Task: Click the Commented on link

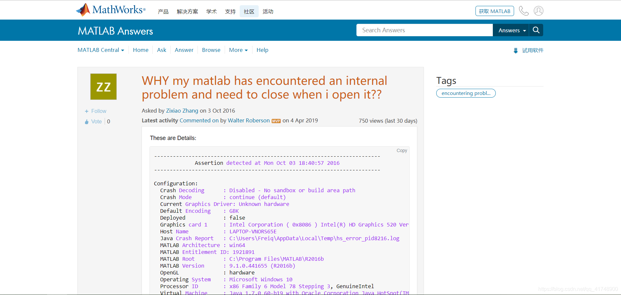Action: [x=199, y=120]
